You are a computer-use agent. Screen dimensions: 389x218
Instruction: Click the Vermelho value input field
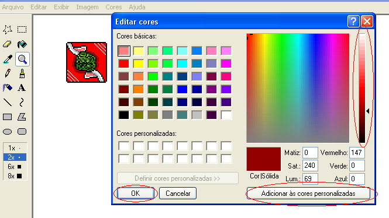pyautogui.click(x=357, y=153)
